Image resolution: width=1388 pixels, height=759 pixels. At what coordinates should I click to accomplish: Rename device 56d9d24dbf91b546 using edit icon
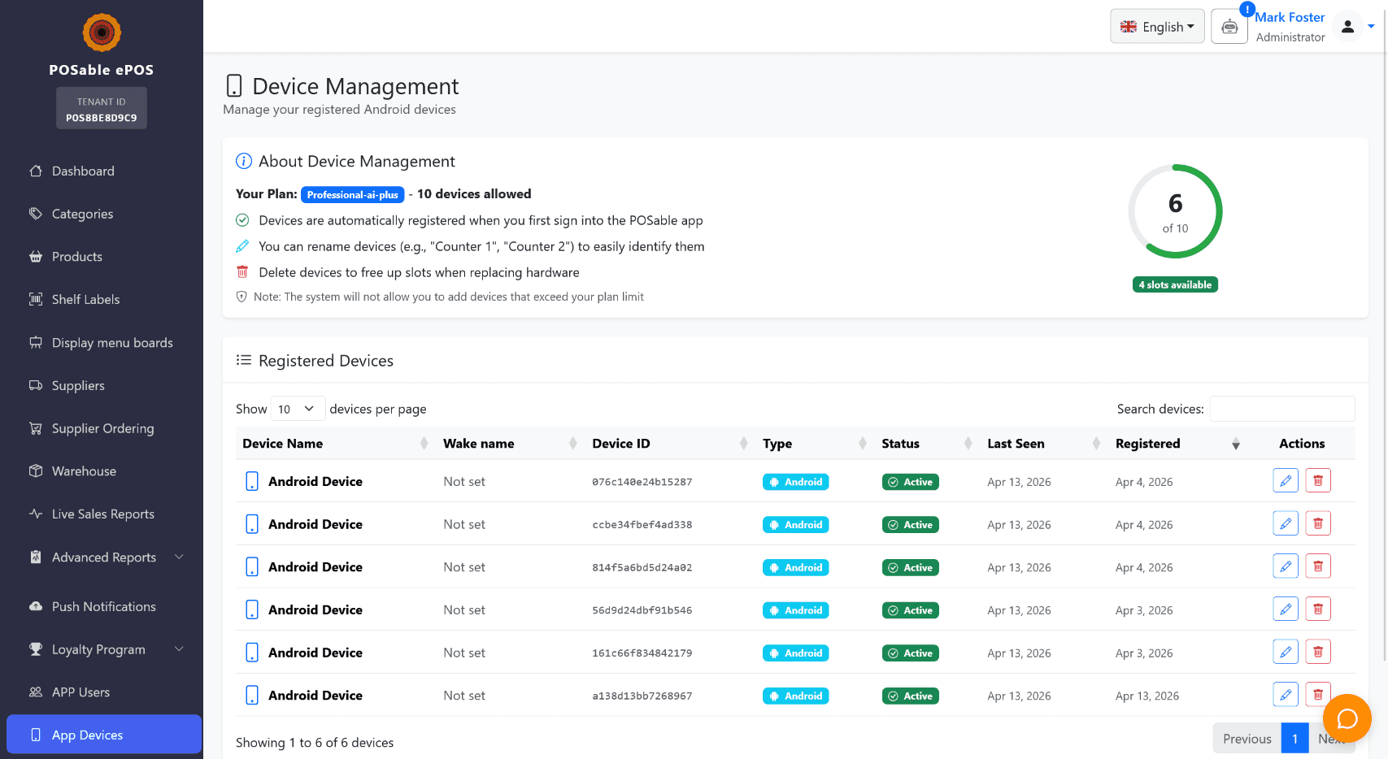pos(1285,609)
